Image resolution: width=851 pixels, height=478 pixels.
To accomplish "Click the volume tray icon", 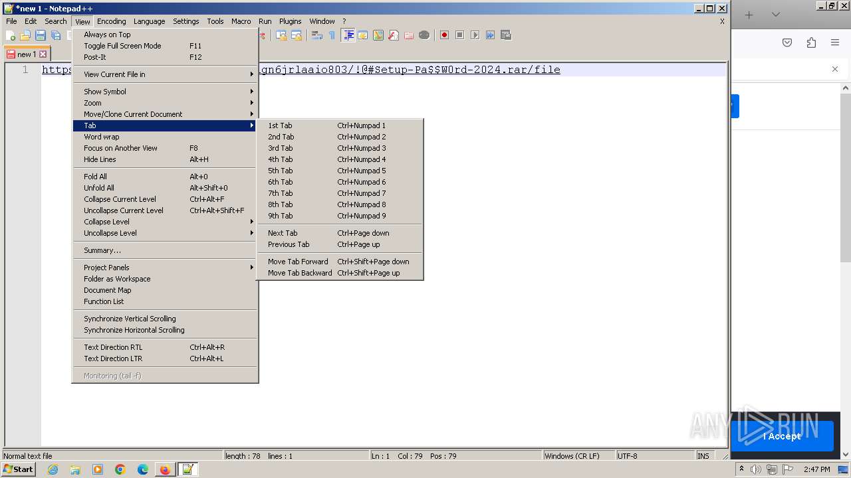I will [x=756, y=469].
